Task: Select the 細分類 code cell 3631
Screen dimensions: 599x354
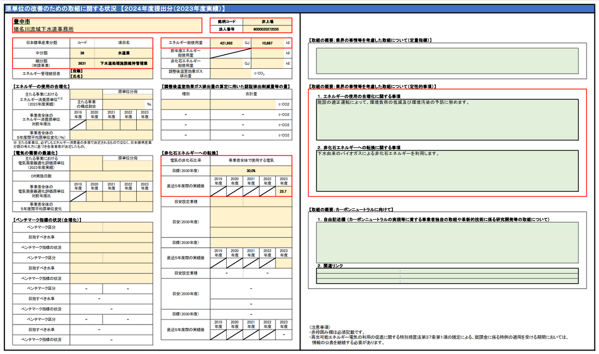Action: (82, 63)
